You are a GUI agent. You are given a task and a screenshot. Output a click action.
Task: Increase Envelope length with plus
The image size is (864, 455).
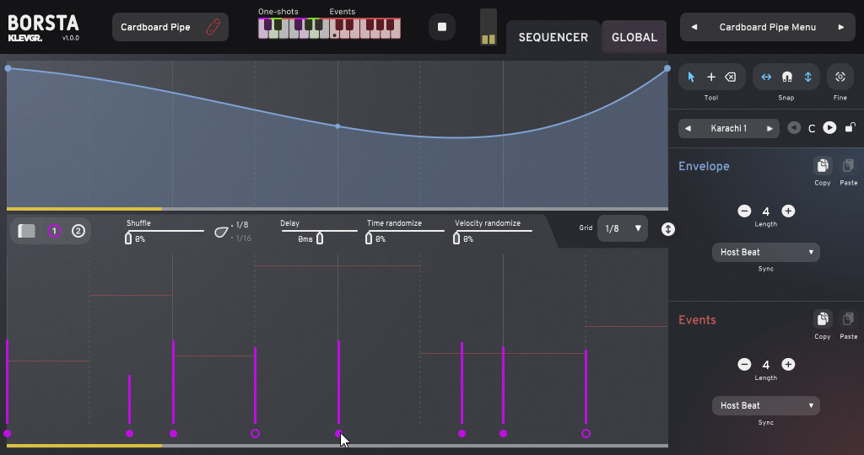pos(789,211)
